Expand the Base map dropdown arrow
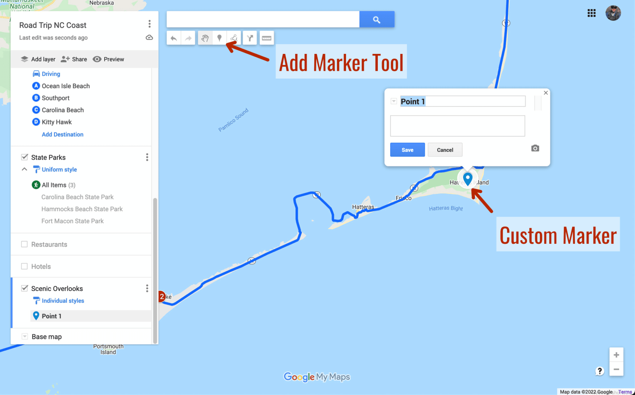Image resolution: width=635 pixels, height=395 pixels. click(25, 337)
